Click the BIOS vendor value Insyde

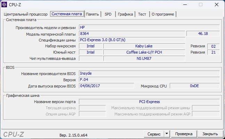149,73
